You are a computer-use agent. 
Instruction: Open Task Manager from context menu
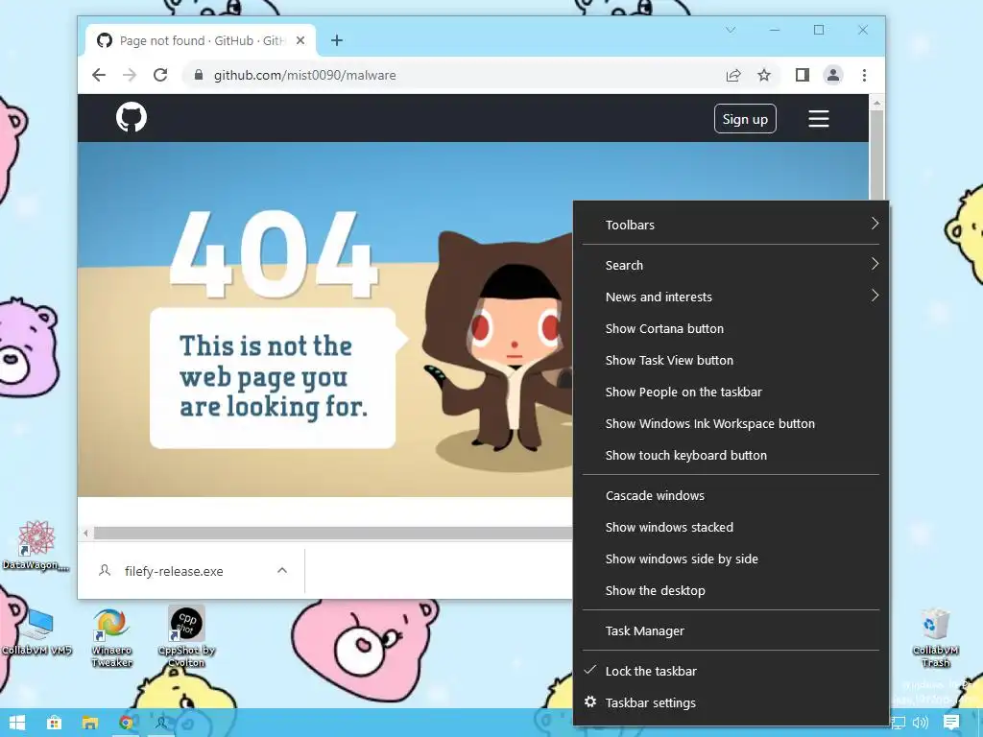731,631
